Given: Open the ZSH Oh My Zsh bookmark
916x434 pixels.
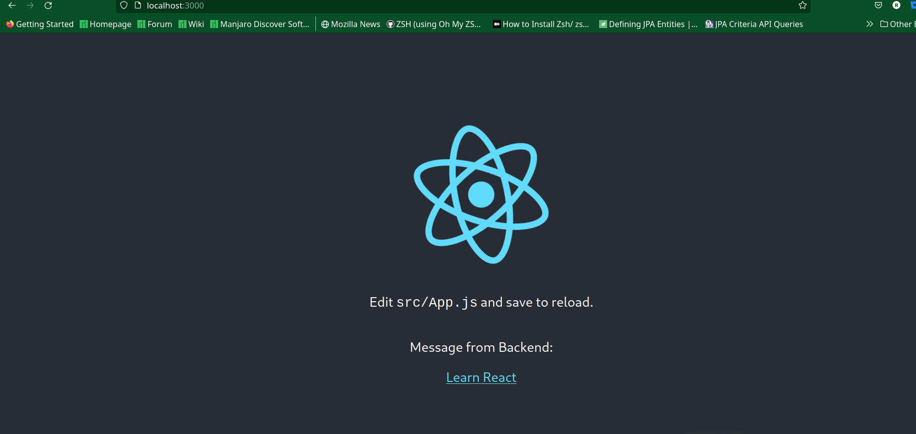Looking at the screenshot, I should click(434, 24).
